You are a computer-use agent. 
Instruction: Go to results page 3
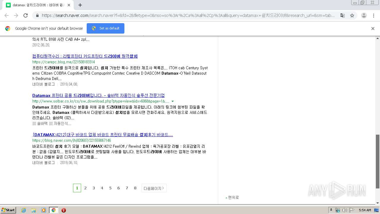pos(94,188)
